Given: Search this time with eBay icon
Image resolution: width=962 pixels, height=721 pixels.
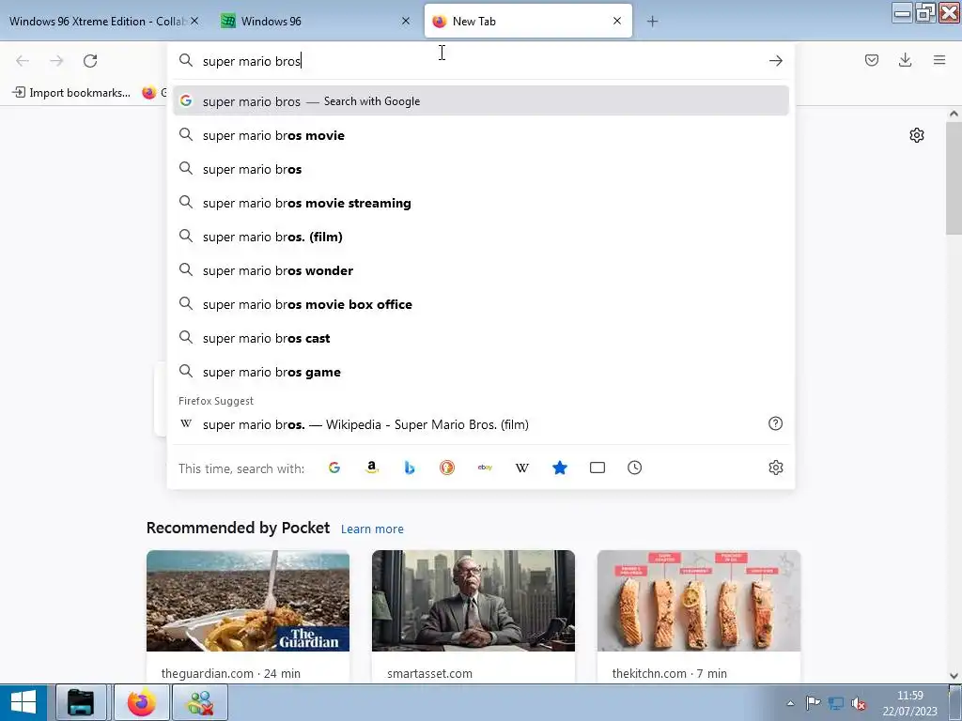Looking at the screenshot, I should click(485, 468).
